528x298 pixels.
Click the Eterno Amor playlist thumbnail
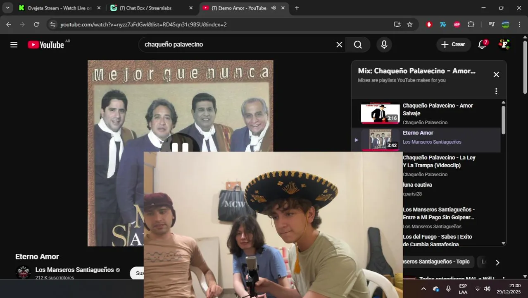tap(380, 140)
